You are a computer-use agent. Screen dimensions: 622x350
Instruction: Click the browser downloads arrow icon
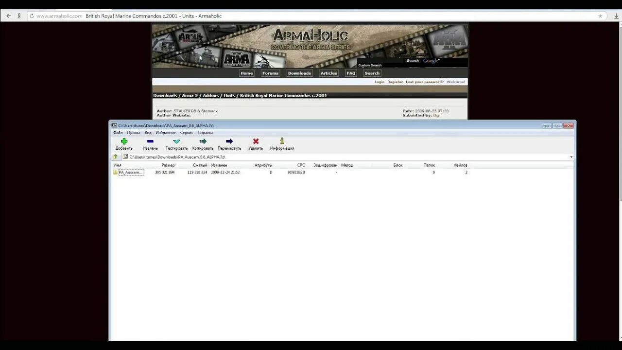[x=616, y=16]
